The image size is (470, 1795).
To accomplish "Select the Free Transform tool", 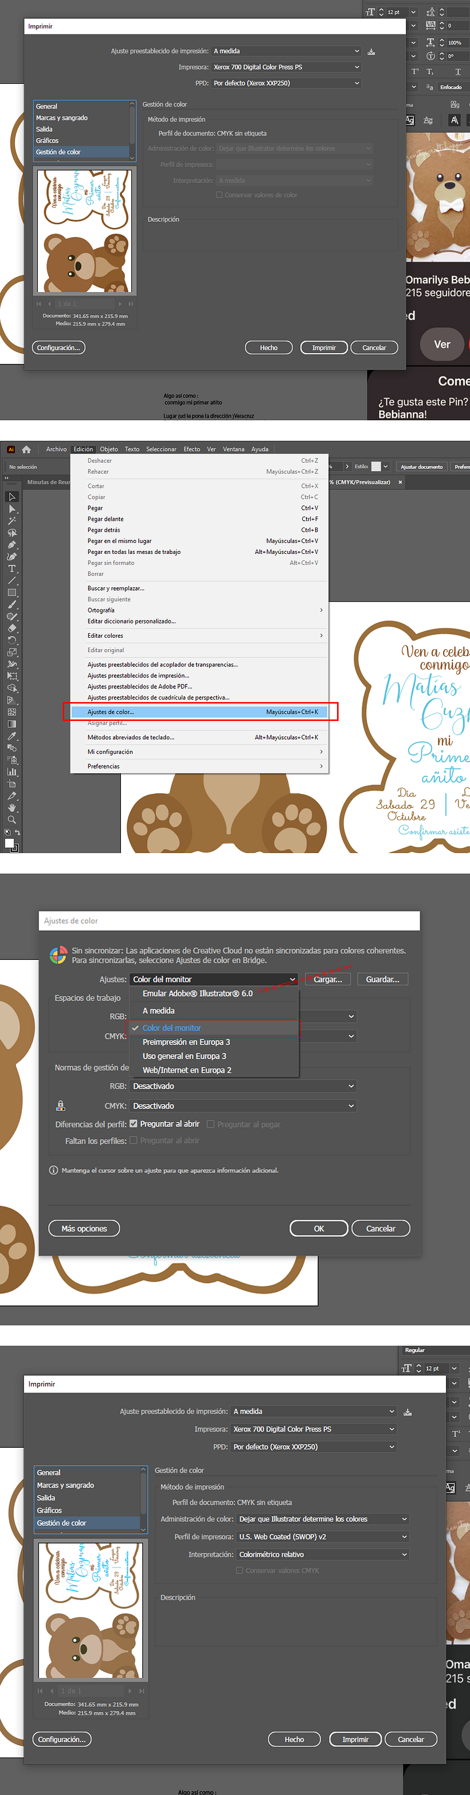I will [x=12, y=676].
